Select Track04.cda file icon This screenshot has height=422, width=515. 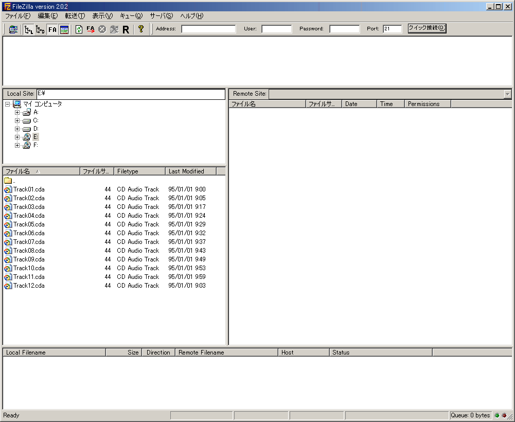tap(8, 216)
